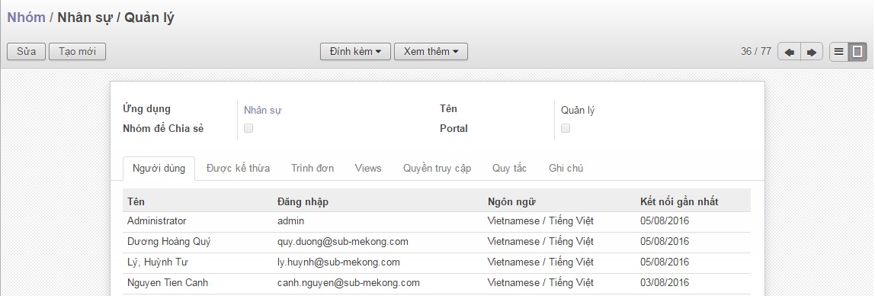Expand the Xem thêm dropdown
Screen dimensions: 875x296
431,51
